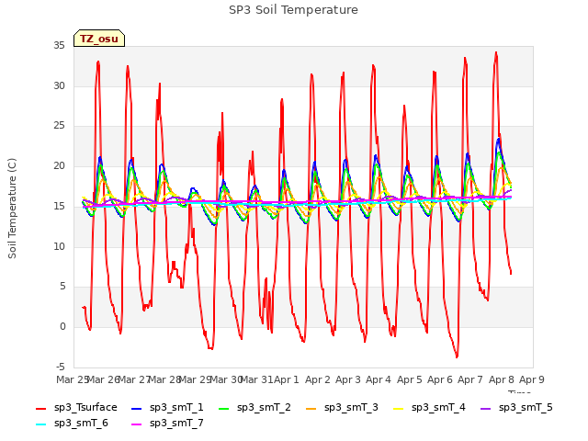Click the cyan sp3_smT_6 legend color marker
588x441 pixels.
point(40,424)
